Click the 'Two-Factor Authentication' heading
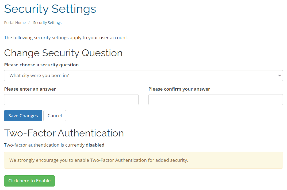Screen dimensions: 287x190 64,133
